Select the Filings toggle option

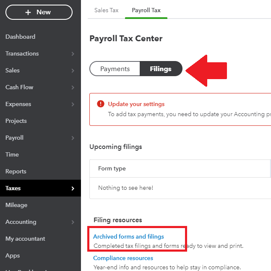tap(161, 69)
